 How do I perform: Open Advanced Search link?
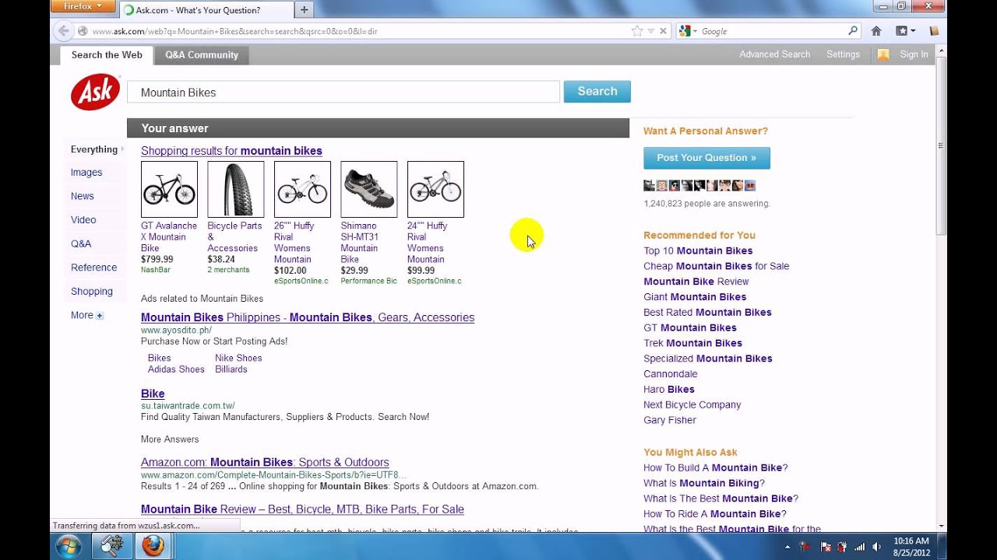775,54
